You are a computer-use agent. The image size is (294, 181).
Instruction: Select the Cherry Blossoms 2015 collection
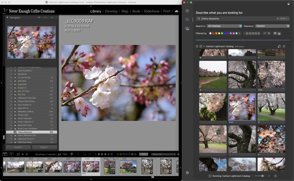(x=27, y=136)
